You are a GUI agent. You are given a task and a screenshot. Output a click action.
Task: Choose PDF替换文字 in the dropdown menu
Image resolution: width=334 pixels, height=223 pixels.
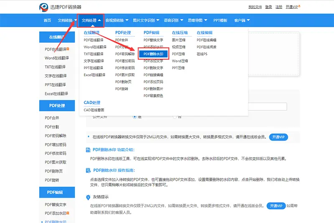pos(153,40)
